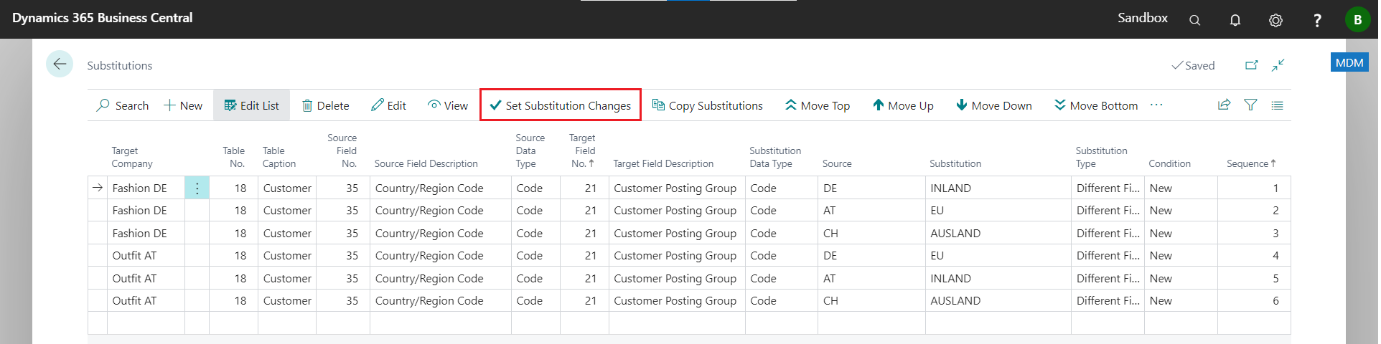Click Move Up
1381x344 pixels.
(x=903, y=105)
